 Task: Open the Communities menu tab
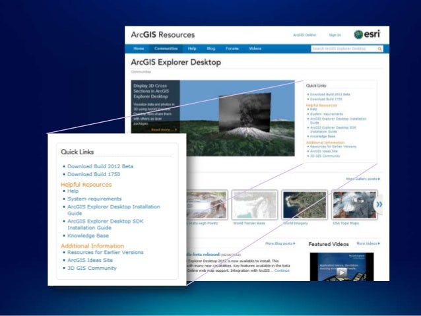pyautogui.click(x=166, y=49)
